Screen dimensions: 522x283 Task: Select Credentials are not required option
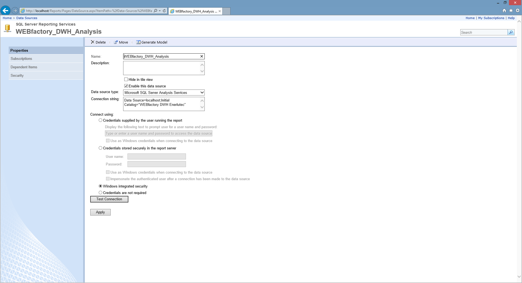point(101,193)
